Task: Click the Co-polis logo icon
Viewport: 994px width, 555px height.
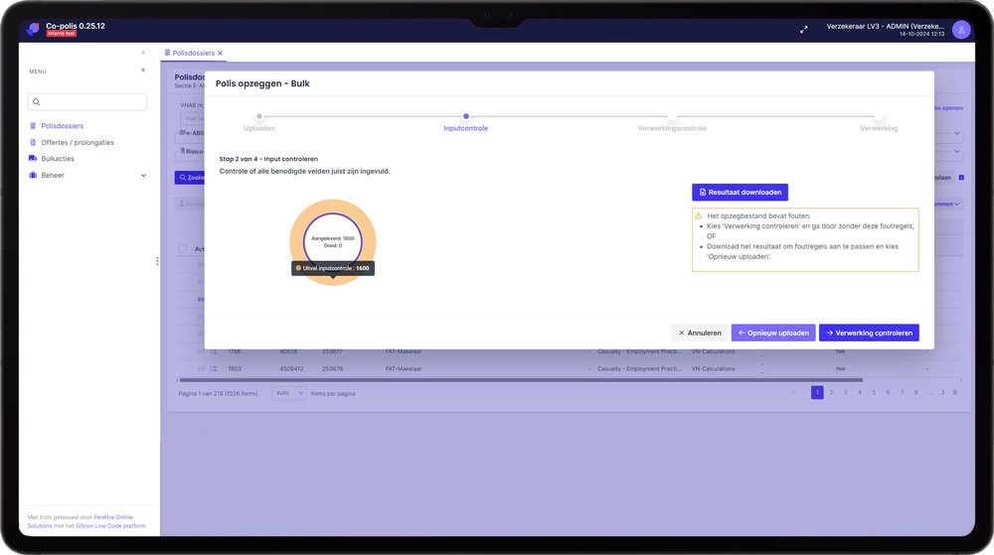Action: pyautogui.click(x=33, y=29)
